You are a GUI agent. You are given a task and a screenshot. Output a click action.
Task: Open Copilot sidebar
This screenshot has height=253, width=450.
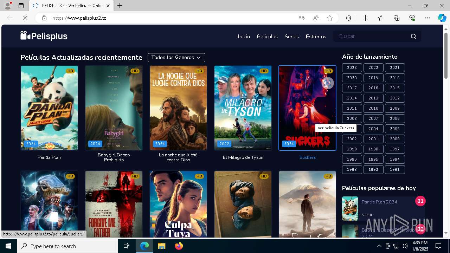(442, 18)
